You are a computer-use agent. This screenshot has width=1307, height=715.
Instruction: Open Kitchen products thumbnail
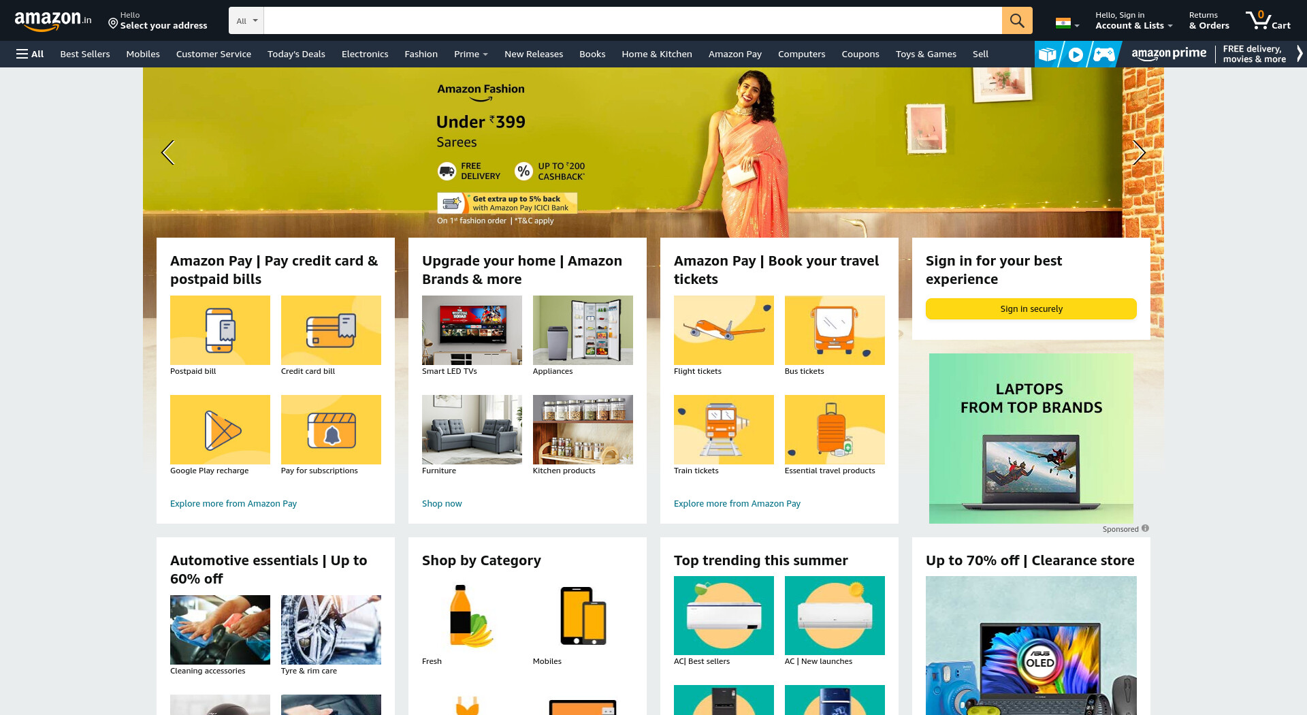tap(583, 430)
